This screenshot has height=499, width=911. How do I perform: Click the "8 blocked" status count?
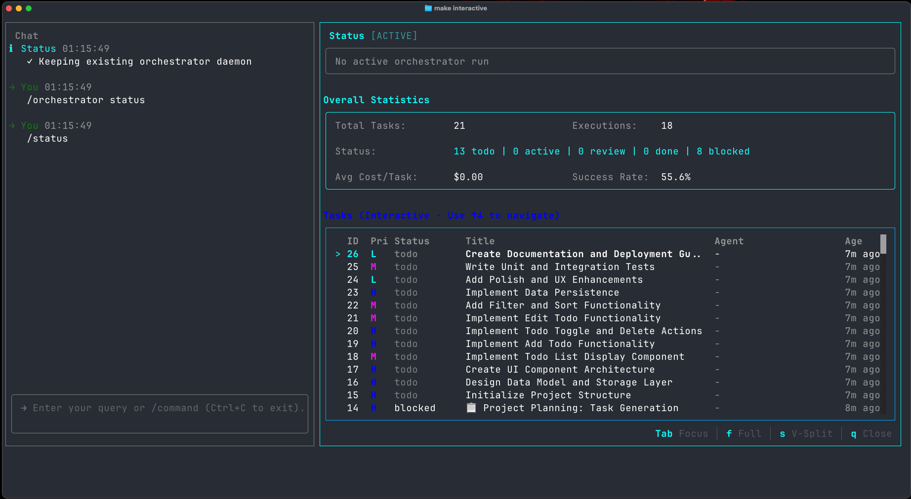point(723,151)
